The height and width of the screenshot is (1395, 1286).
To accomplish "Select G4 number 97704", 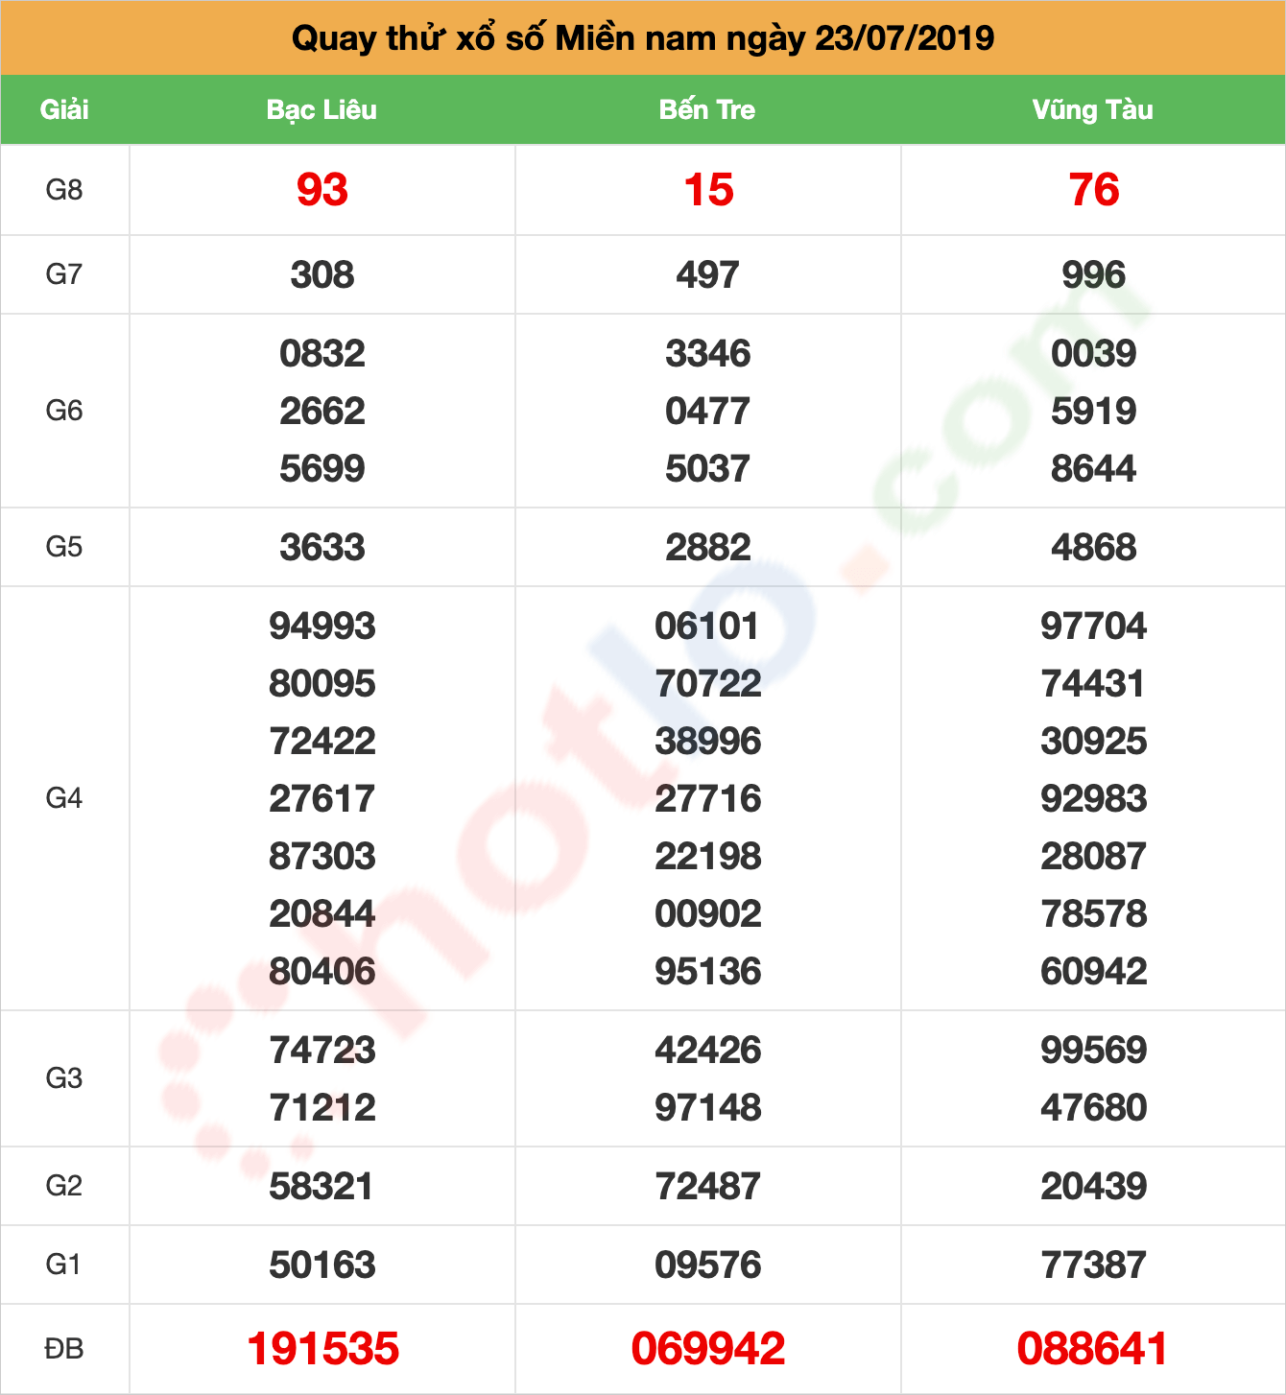I will point(1094,627).
